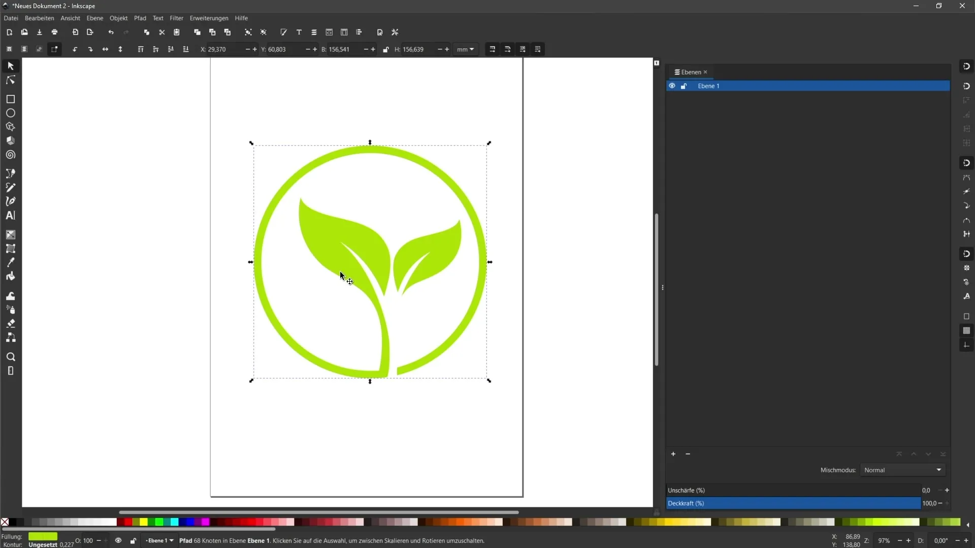975x548 pixels.
Task: Open the Ebene dropdown menu
Action: [94, 18]
